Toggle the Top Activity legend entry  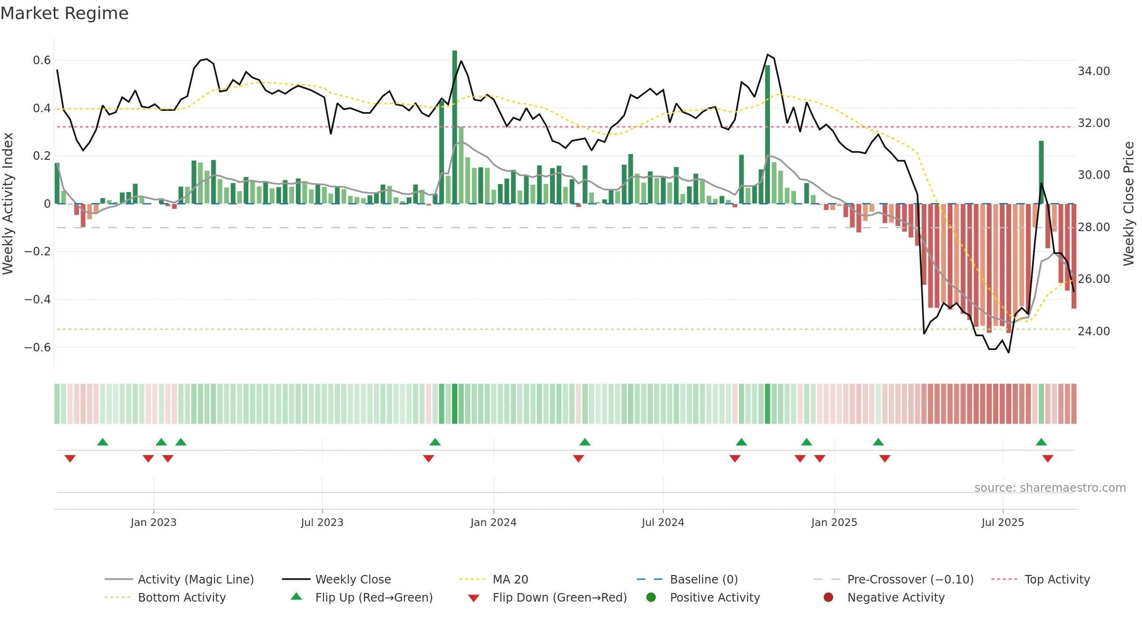(1041, 579)
